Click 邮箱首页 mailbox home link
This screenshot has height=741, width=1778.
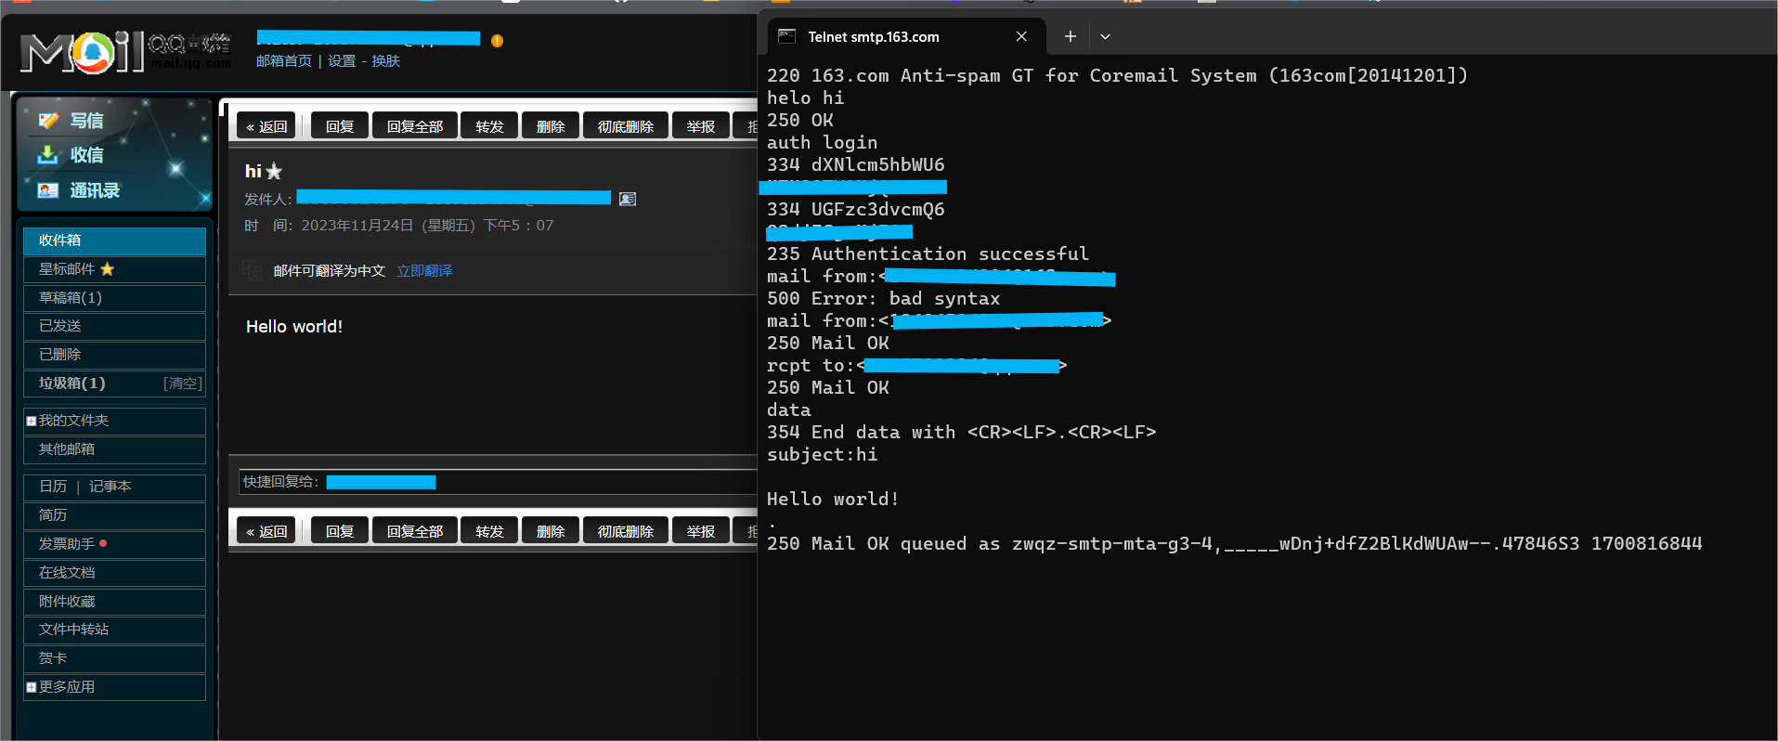pyautogui.click(x=284, y=61)
